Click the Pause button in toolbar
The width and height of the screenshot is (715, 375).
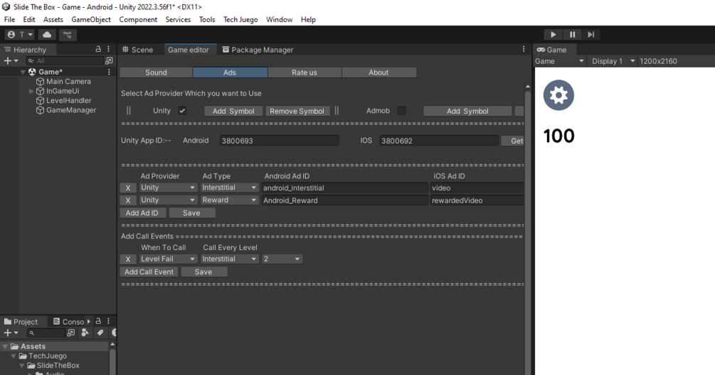click(572, 35)
